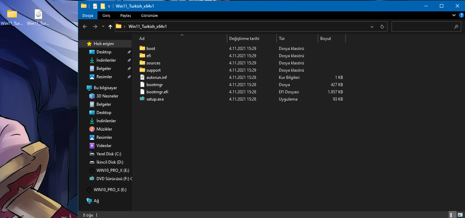The image size is (465, 218).
Task: Open the Dosya tab
Action: [88, 15]
